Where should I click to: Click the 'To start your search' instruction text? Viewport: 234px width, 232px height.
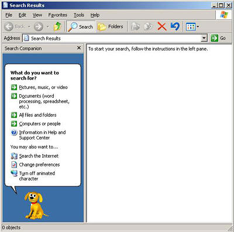pos(148,49)
